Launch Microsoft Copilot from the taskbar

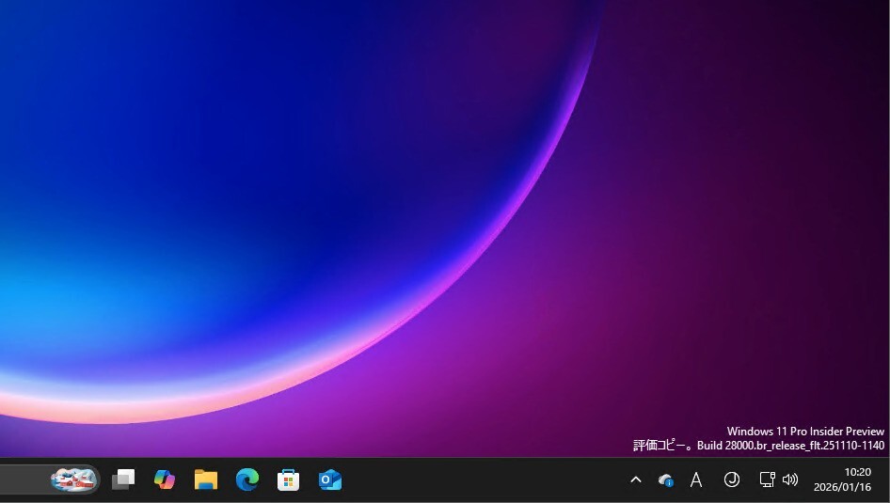(x=165, y=479)
